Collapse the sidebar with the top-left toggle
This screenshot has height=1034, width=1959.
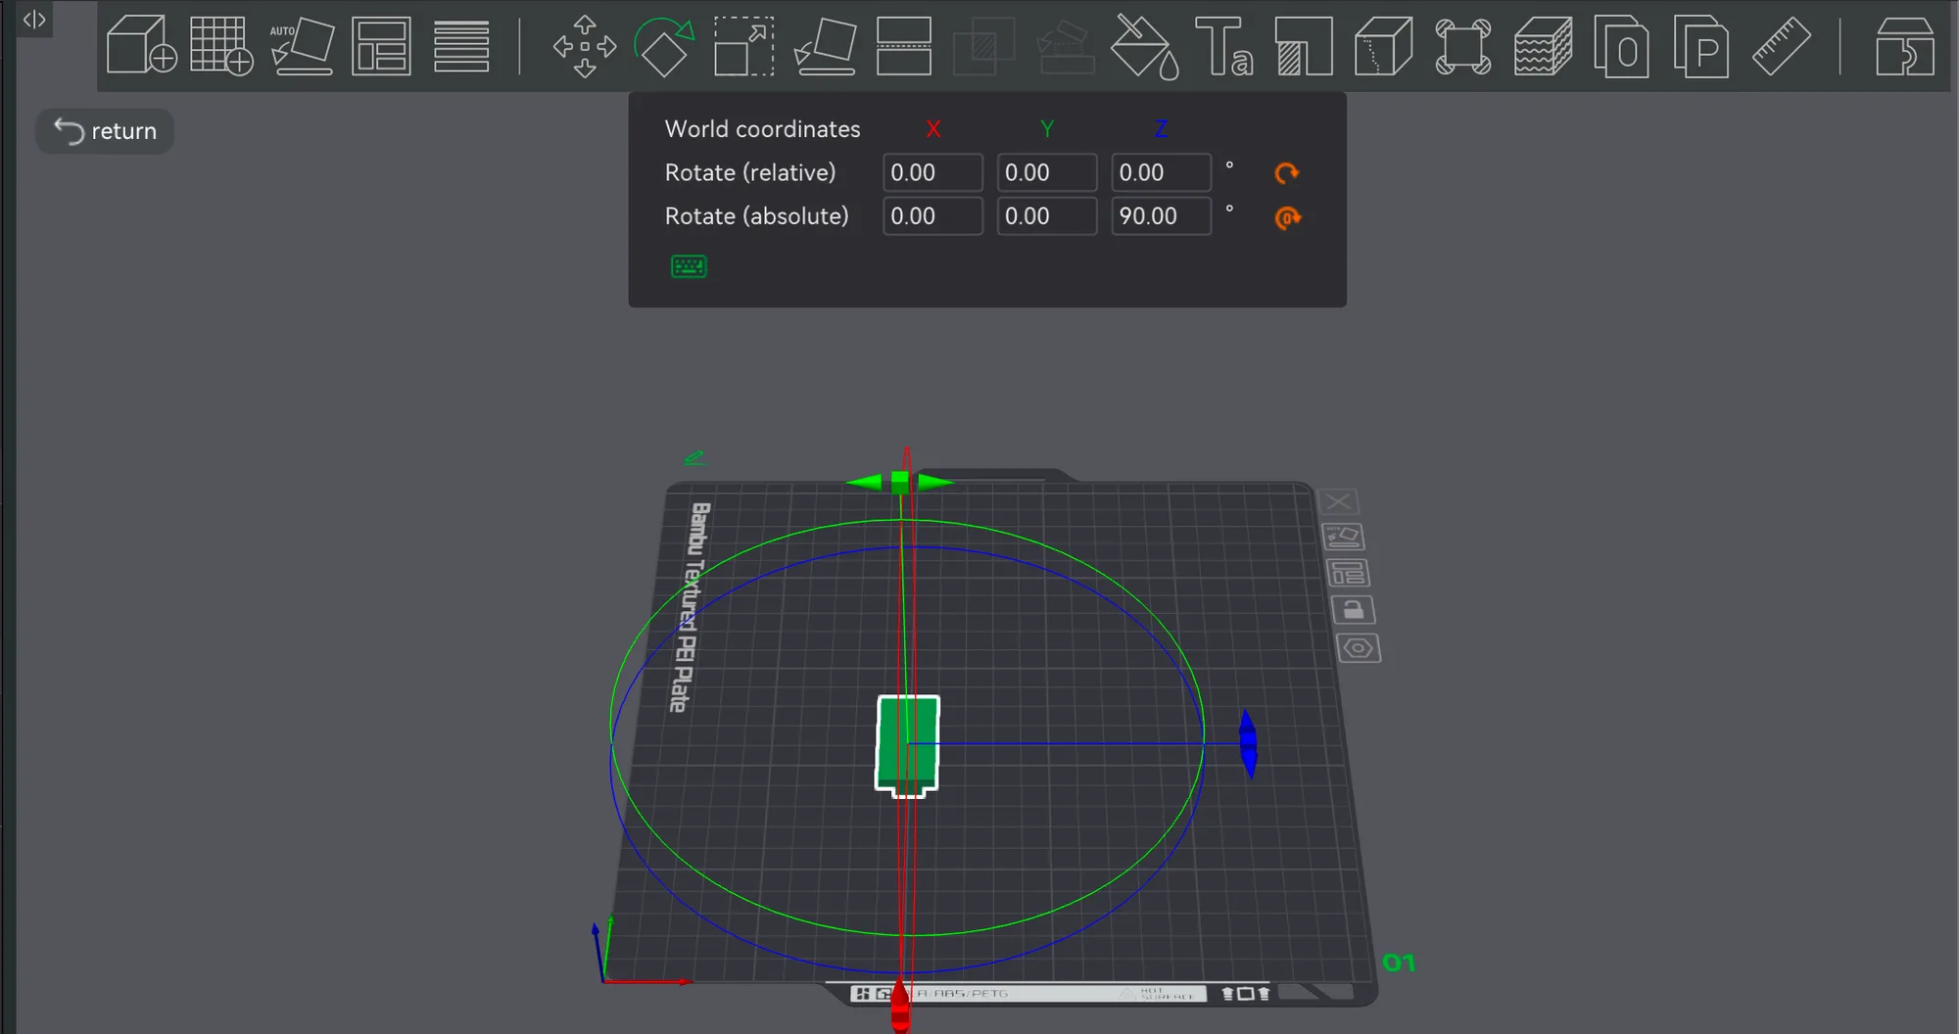(x=34, y=19)
